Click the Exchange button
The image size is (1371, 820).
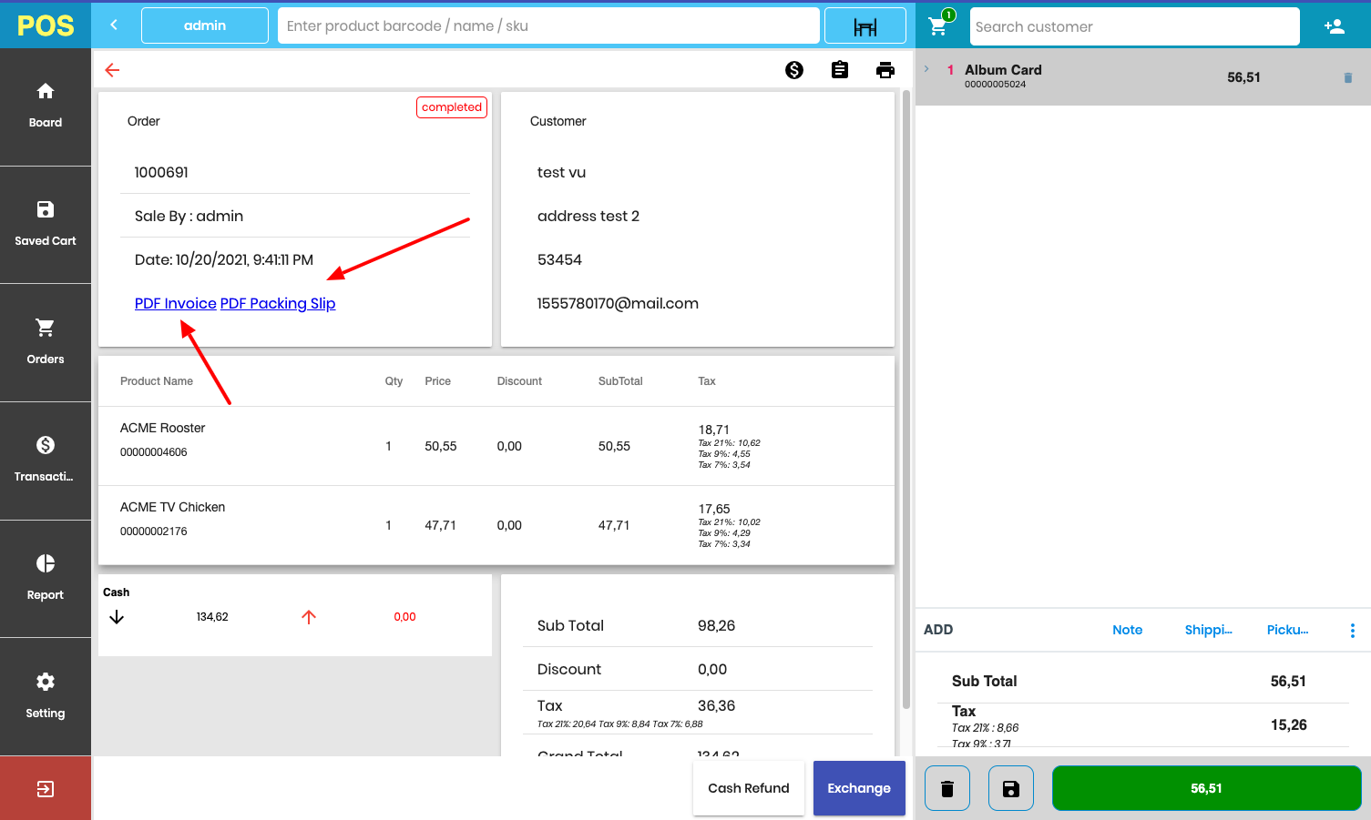click(x=859, y=788)
